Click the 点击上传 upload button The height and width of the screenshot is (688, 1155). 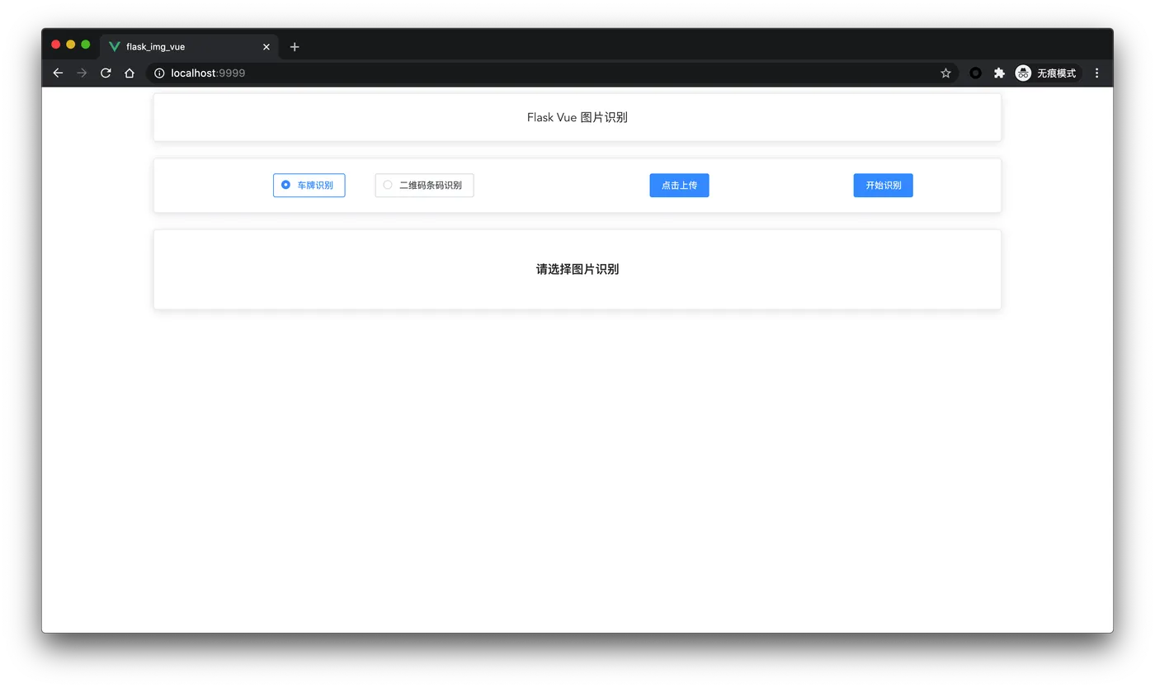(679, 186)
